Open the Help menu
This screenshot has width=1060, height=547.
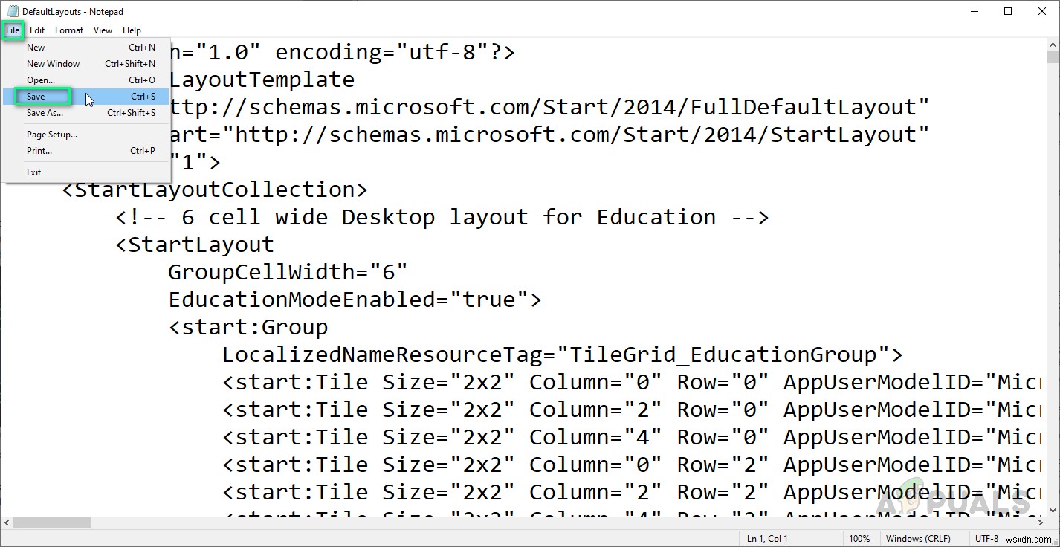[132, 30]
